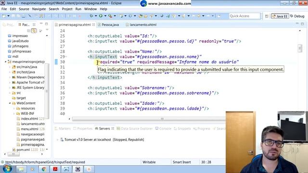Screen dimensions: 308x173
Task: Open the Search menu
Action: pyautogui.click(x=54, y=9)
